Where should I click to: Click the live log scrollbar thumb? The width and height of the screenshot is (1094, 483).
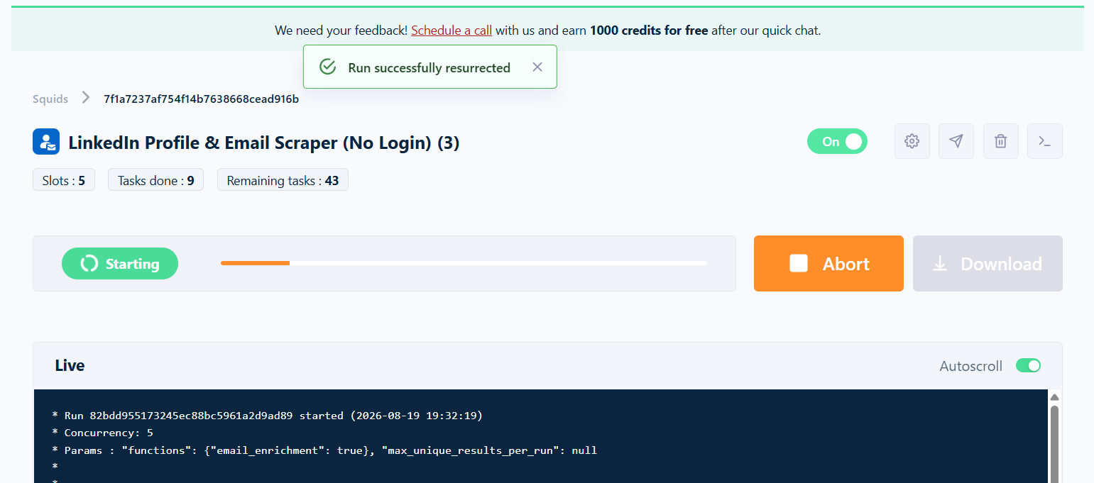[1054, 443]
